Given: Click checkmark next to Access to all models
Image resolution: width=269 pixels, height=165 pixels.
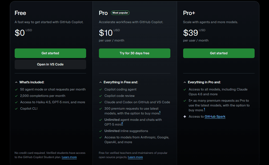Looking at the screenshot, I should [185, 89].
